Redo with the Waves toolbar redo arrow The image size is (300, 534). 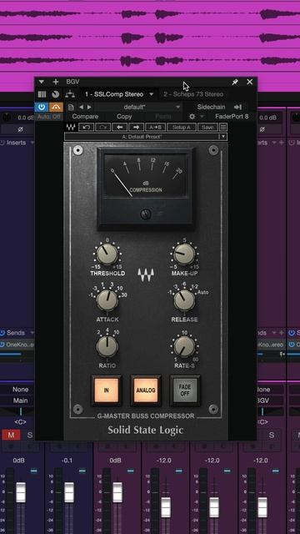point(102,127)
